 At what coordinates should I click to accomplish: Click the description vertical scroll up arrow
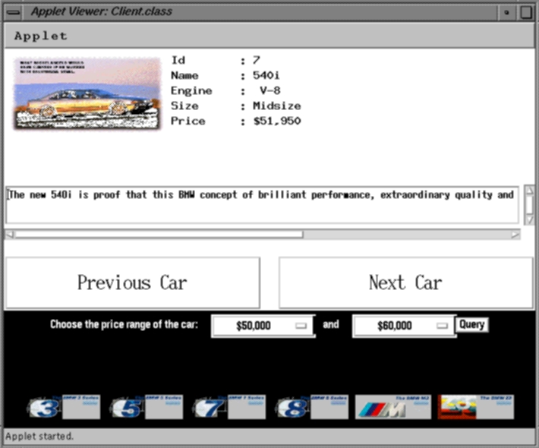(529, 191)
